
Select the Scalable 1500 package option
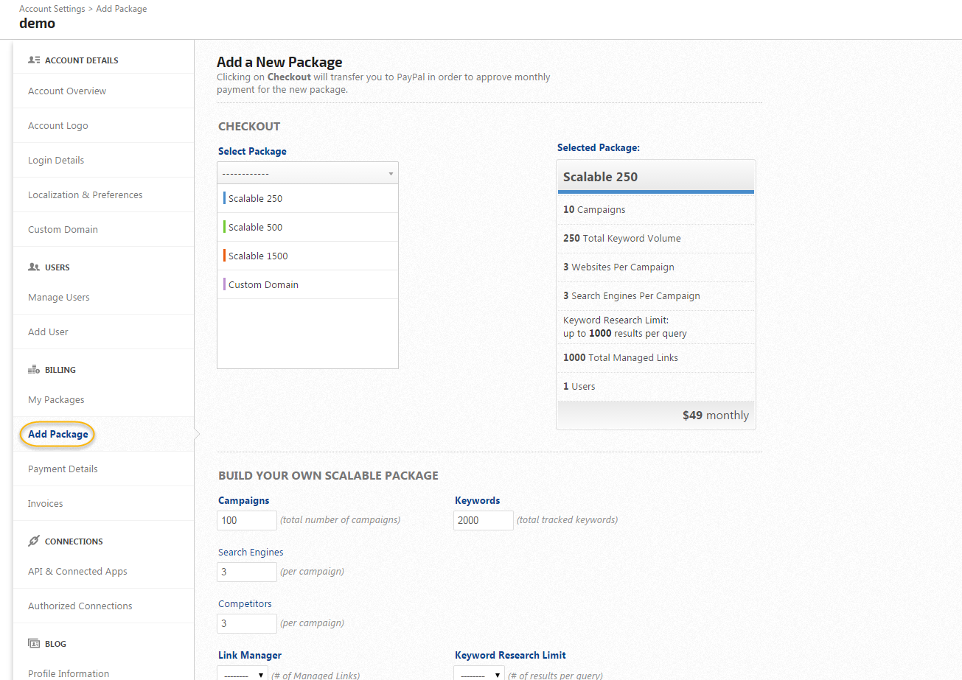click(258, 256)
